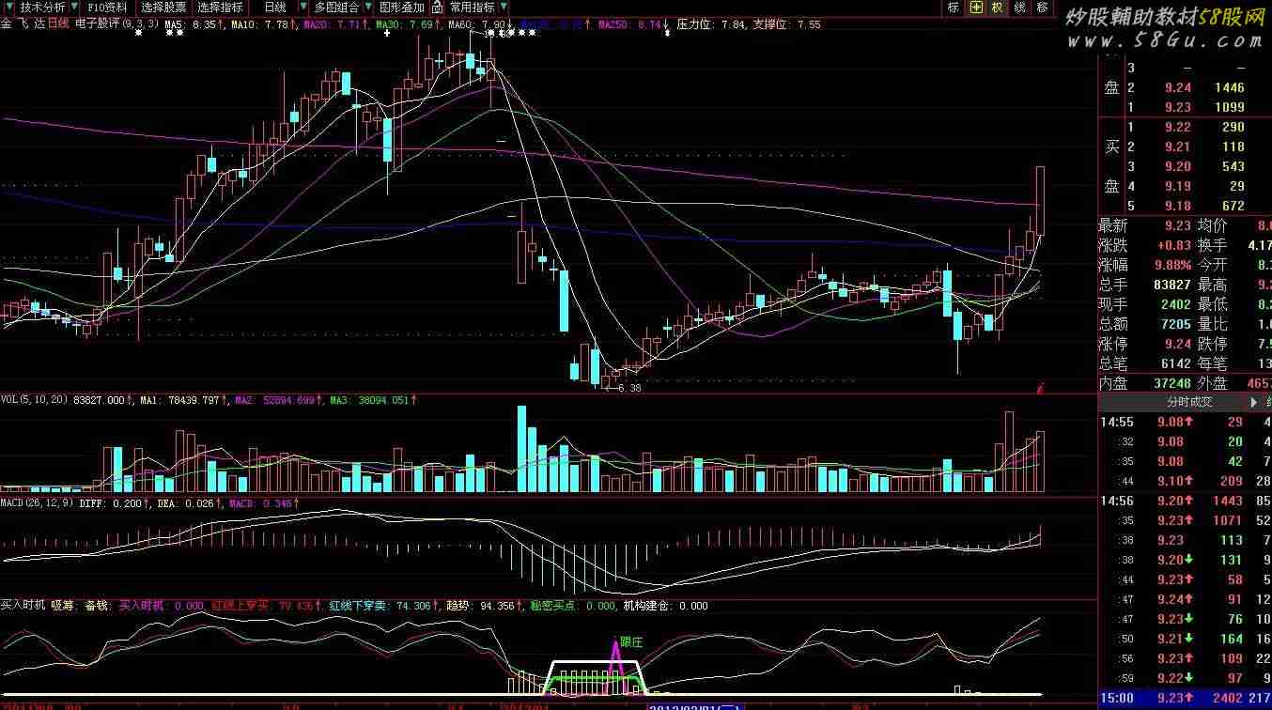Open the F10资料 tab
The width and height of the screenshot is (1272, 710).
(107, 7)
